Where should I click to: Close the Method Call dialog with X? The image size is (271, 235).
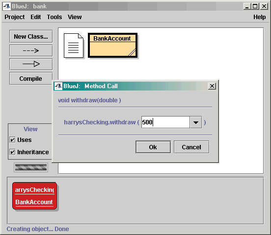click(x=212, y=86)
